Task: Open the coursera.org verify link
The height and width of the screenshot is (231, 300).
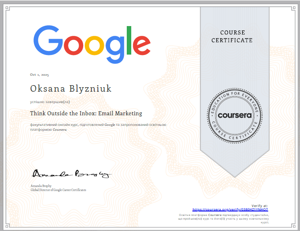Action: (230, 209)
